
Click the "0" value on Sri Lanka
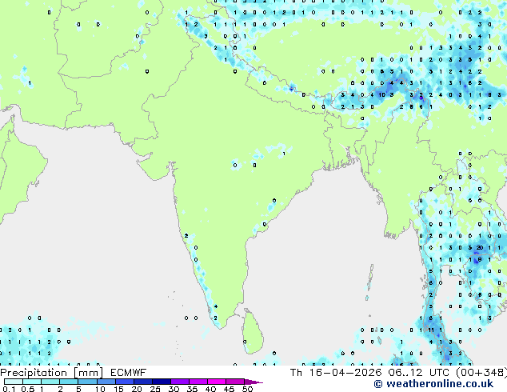pos(245,342)
